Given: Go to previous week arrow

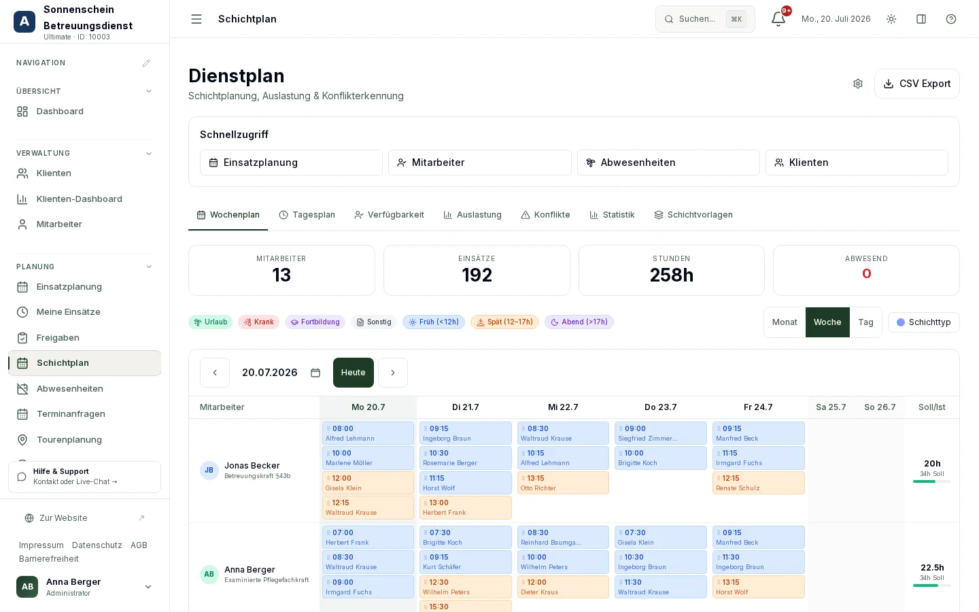Looking at the screenshot, I should 215,373.
